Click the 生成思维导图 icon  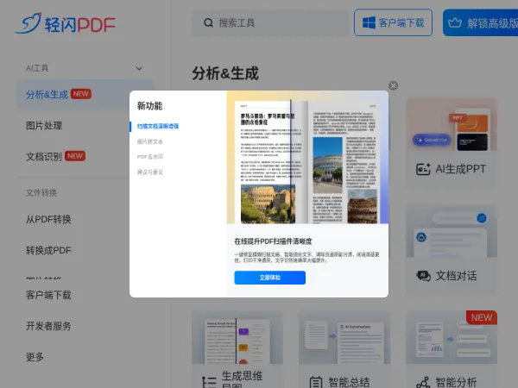coord(209,382)
